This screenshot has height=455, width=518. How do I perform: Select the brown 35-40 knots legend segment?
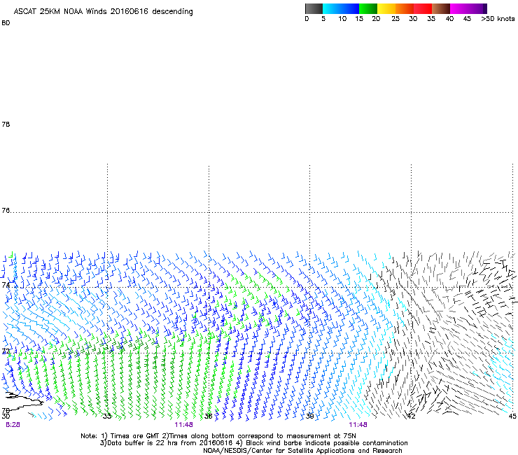click(x=441, y=8)
